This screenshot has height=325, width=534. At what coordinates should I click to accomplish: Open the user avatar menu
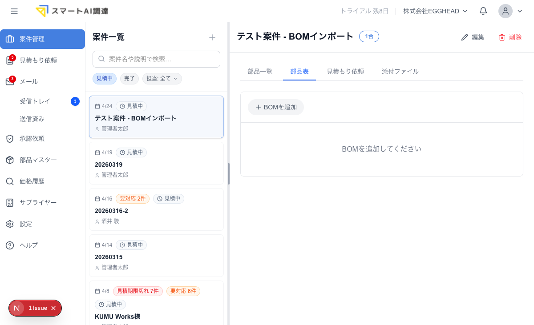(x=506, y=11)
